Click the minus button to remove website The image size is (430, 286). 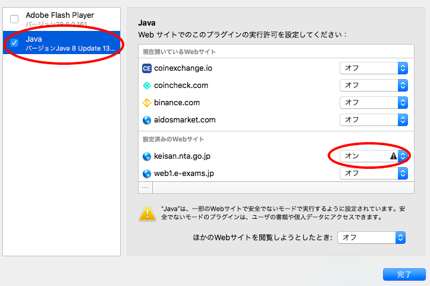point(146,187)
